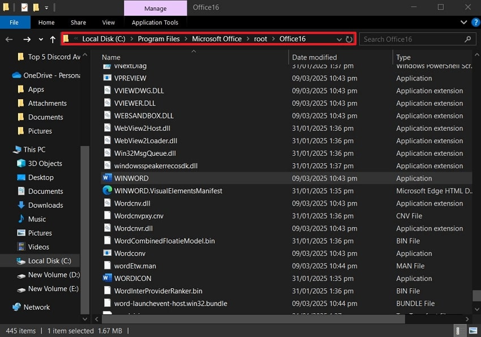Click the Office16 breadcrumb segment
This screenshot has height=337, width=481.
293,39
